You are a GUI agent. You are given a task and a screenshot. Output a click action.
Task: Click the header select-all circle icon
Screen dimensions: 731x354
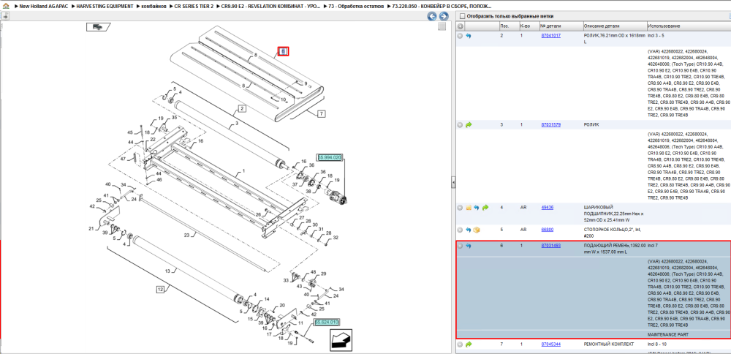[460, 26]
